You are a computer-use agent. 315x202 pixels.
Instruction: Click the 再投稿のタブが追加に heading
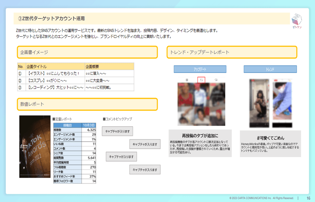coord(200,136)
